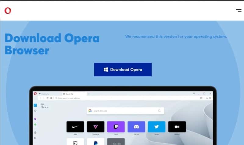
Task: Open the panda logo speed dial tile
Action: (75, 142)
